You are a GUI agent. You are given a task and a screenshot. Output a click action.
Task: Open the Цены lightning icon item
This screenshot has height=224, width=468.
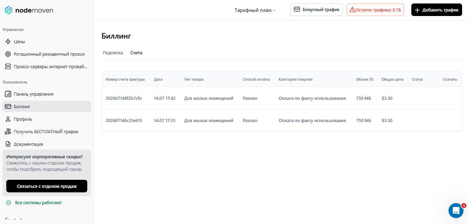coord(8,42)
